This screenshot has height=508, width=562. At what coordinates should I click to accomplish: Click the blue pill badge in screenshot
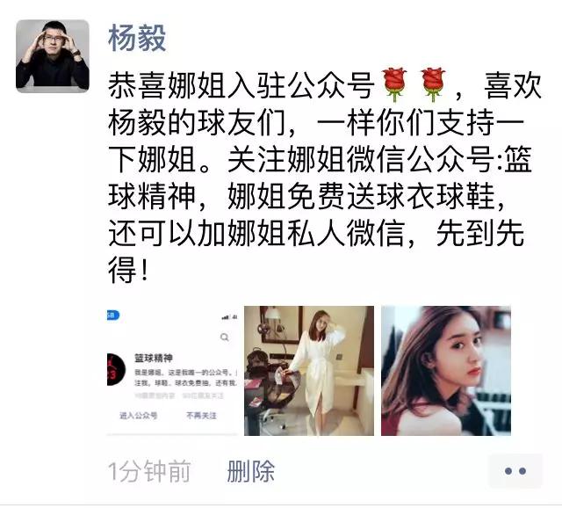[113, 316]
